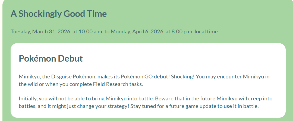Click the "Tuesday, March 31, 2026" start date

40,31
